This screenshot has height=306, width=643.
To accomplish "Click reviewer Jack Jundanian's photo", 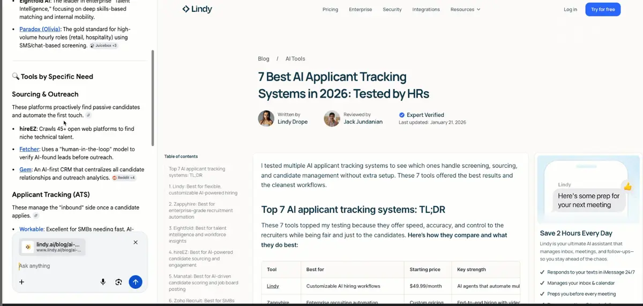I will pos(332,118).
